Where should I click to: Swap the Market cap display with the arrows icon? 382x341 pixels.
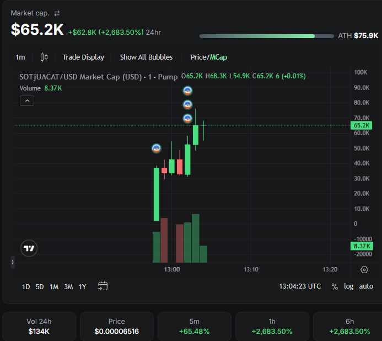(57, 13)
